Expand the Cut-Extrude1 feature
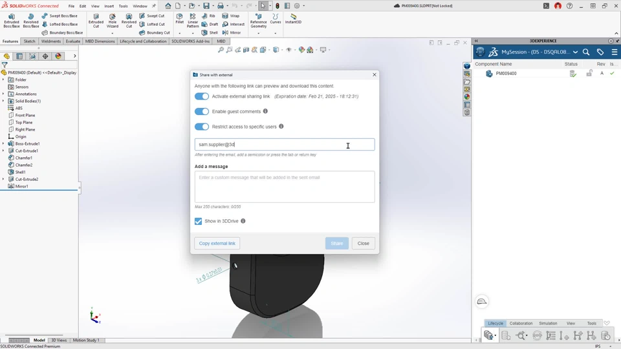Image resolution: width=621 pixels, height=349 pixels. click(x=4, y=151)
